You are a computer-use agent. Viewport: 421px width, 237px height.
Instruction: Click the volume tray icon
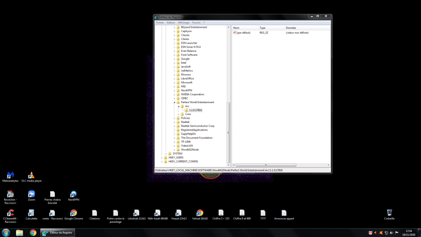(x=392, y=233)
